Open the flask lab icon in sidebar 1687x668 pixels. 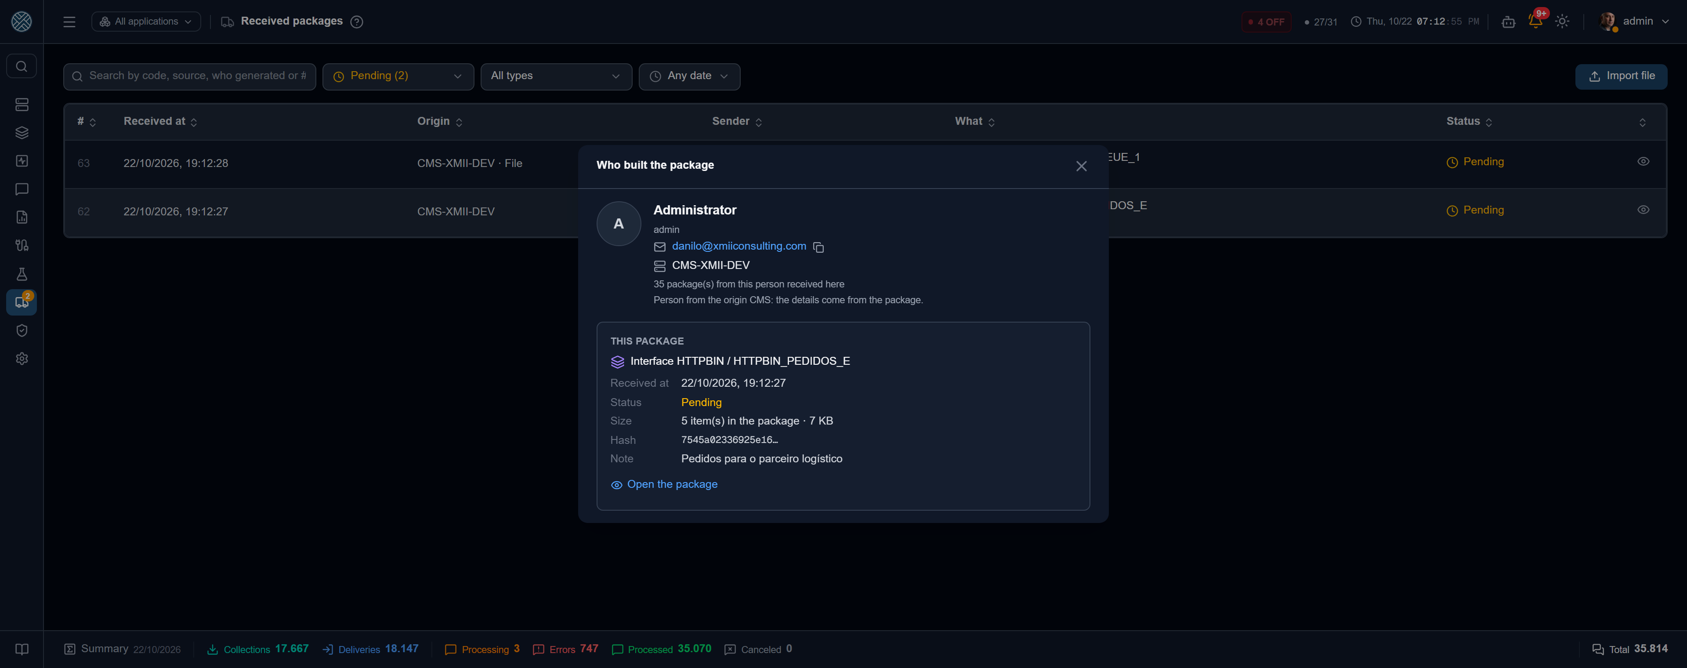click(x=22, y=274)
